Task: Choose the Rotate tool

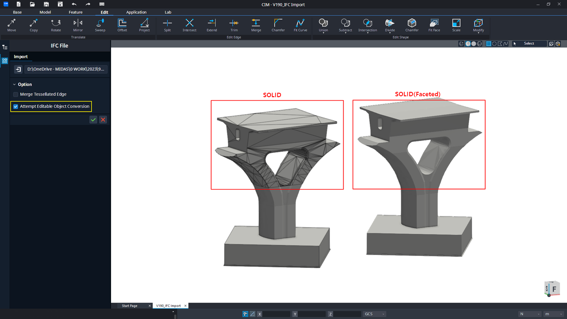Action: pos(56,26)
